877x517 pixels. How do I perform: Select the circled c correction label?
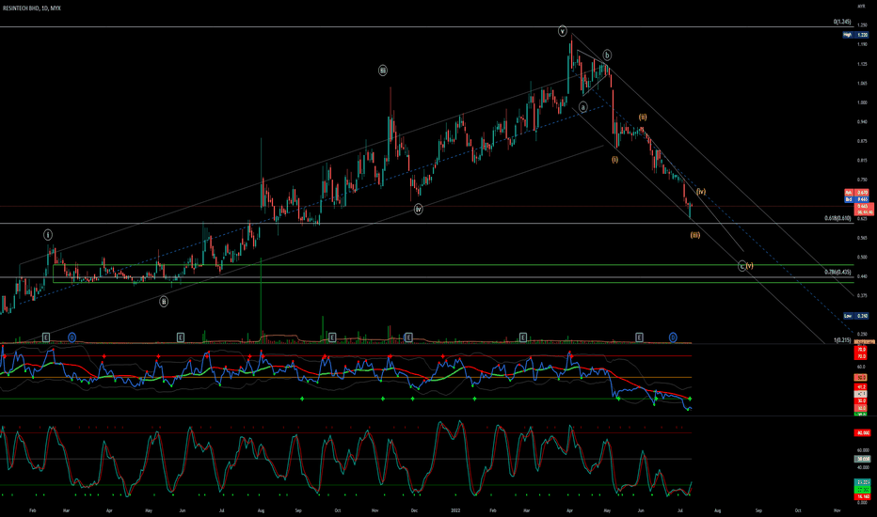[741, 265]
